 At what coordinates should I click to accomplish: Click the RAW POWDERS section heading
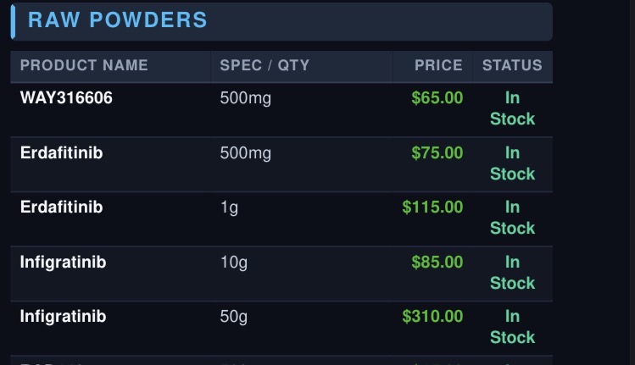pyautogui.click(x=118, y=19)
